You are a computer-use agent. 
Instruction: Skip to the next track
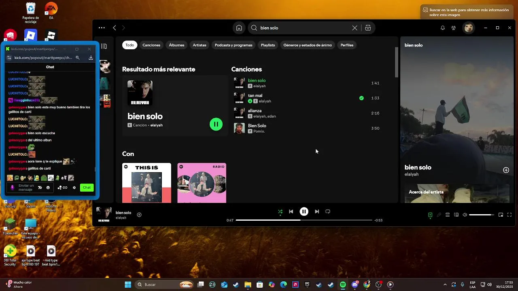point(317,211)
